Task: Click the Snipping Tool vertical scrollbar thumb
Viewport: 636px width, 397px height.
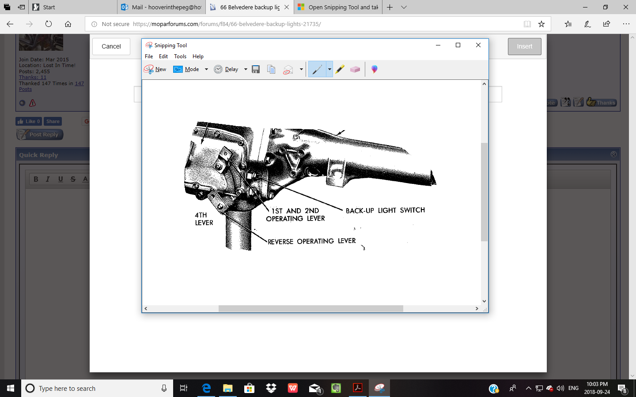Action: click(x=484, y=192)
